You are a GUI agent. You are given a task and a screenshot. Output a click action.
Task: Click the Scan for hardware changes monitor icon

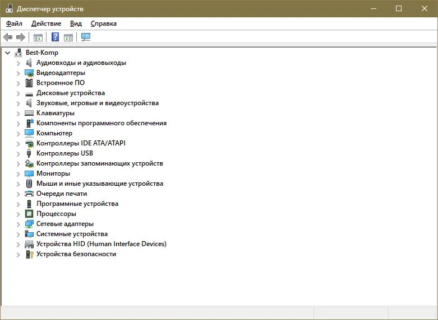[86, 37]
